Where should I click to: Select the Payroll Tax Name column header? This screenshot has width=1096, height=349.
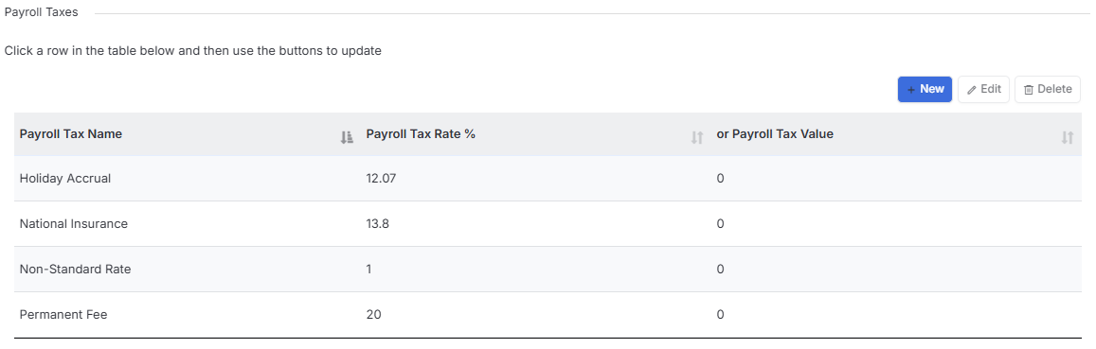[x=188, y=134]
